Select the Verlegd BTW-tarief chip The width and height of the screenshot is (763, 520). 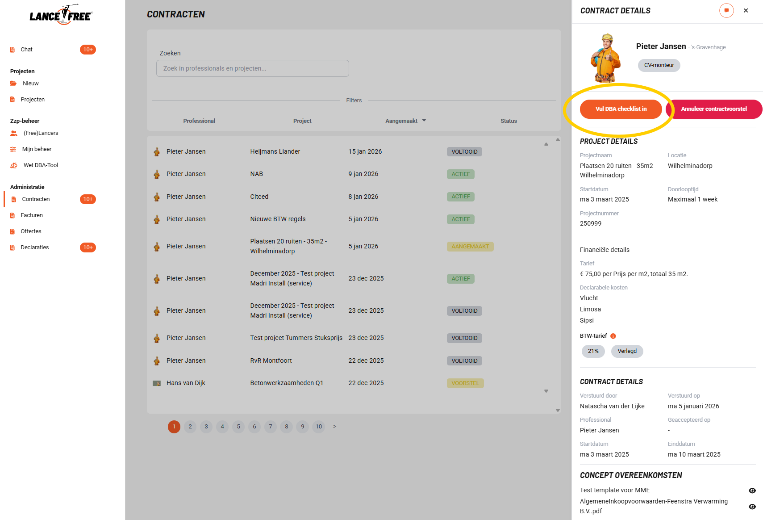(x=627, y=351)
